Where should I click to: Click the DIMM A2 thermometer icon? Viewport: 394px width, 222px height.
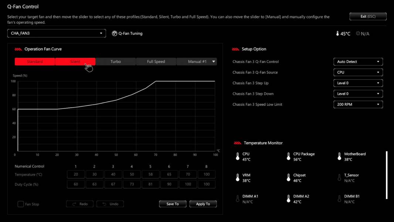click(x=288, y=199)
